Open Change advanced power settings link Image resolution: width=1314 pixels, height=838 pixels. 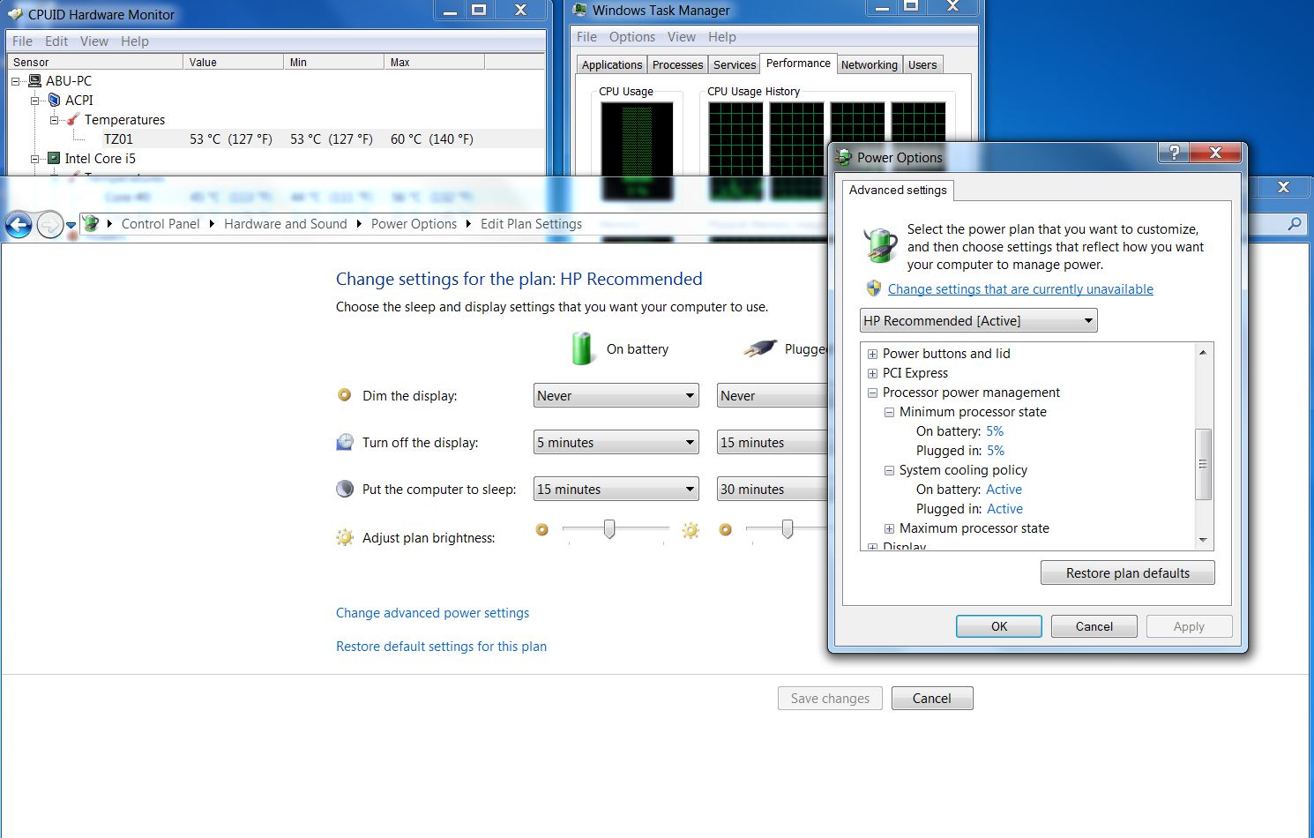(433, 613)
